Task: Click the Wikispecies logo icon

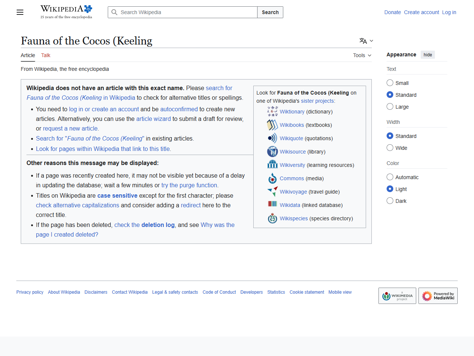Action: [x=273, y=218]
